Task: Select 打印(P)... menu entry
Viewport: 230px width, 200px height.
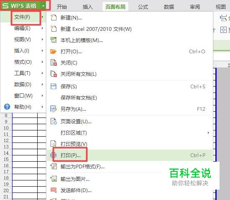Action: pos(130,155)
